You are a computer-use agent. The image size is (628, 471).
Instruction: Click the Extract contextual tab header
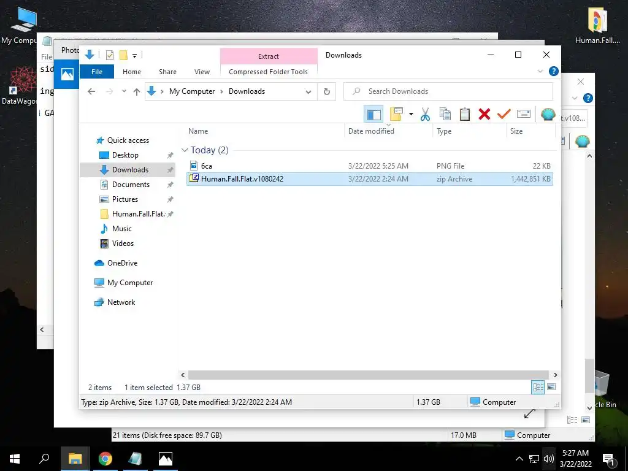[x=269, y=56]
